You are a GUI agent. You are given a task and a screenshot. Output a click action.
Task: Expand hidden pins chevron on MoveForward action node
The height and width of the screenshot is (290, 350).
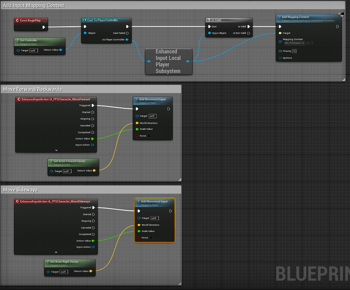click(x=56, y=151)
